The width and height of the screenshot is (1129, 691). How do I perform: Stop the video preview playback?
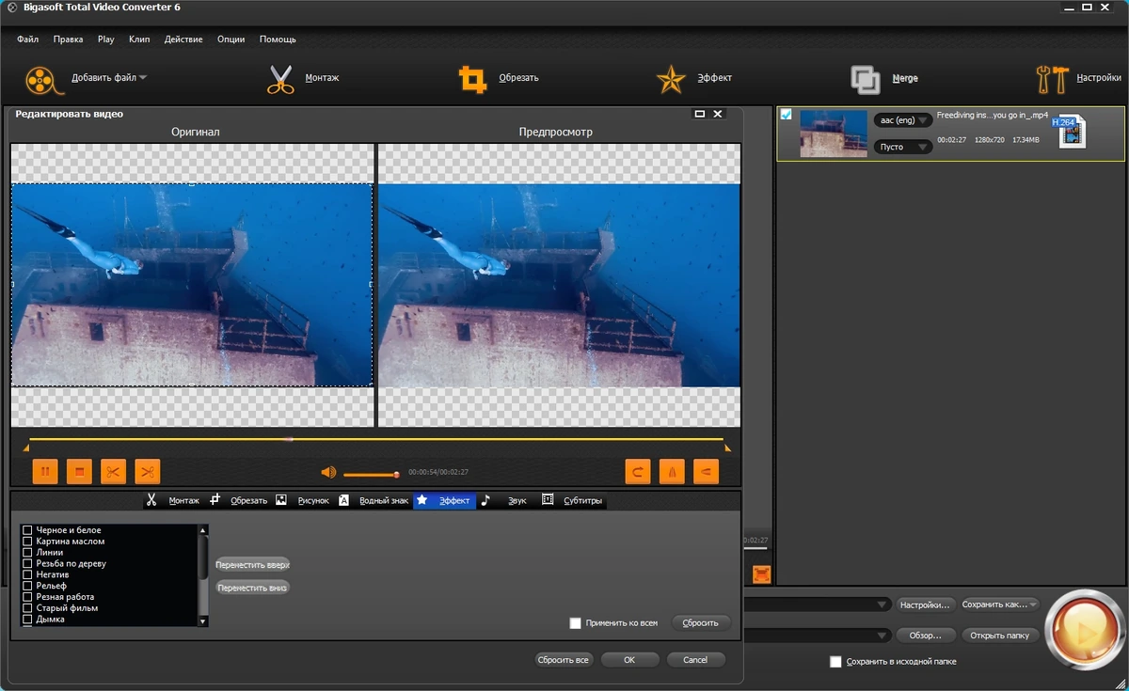(79, 471)
